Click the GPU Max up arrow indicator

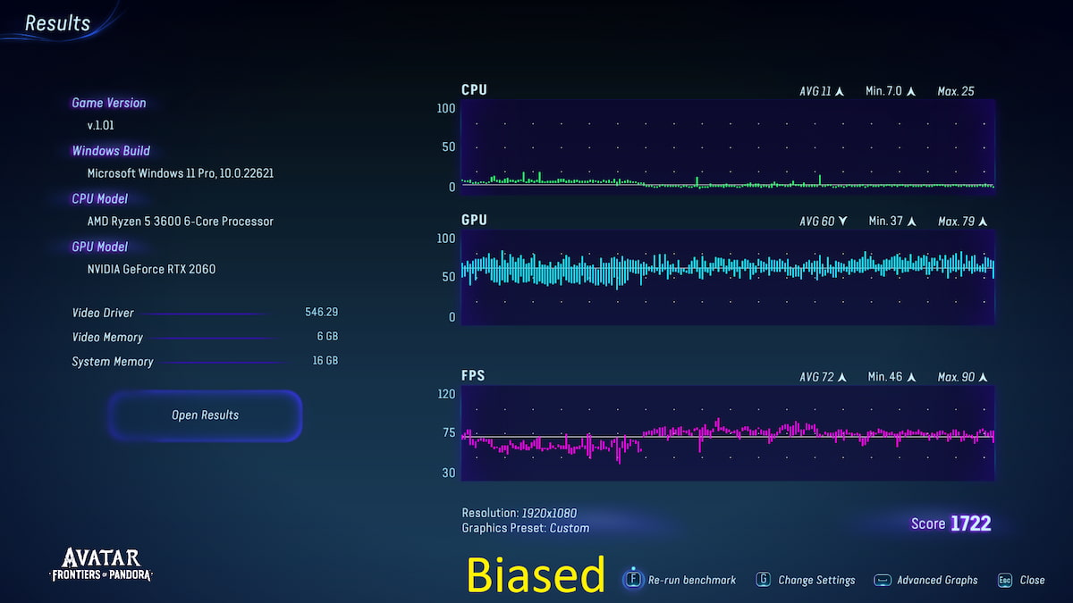tap(984, 222)
